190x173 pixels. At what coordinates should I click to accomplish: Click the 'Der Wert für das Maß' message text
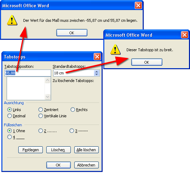point(80,20)
